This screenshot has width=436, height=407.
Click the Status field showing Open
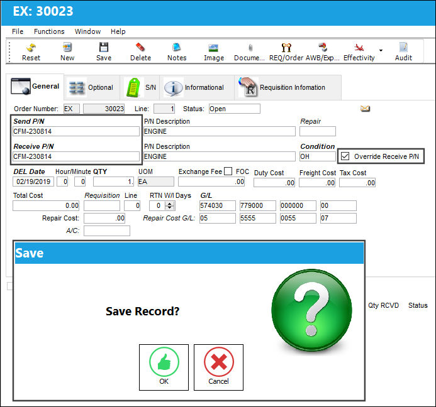(x=235, y=109)
